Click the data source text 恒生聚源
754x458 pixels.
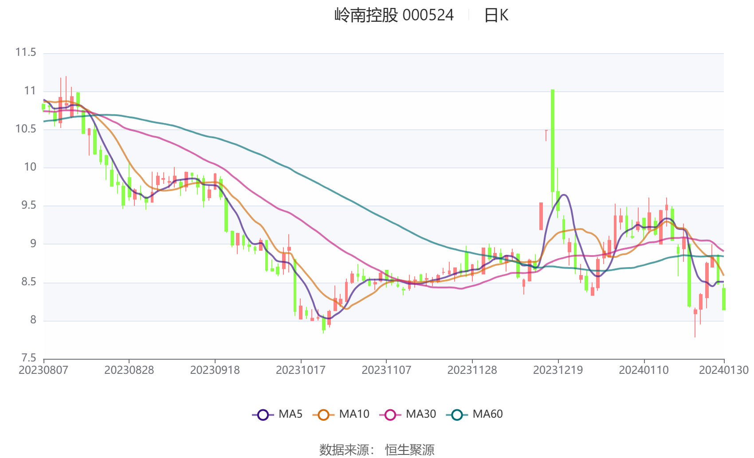[410, 450]
